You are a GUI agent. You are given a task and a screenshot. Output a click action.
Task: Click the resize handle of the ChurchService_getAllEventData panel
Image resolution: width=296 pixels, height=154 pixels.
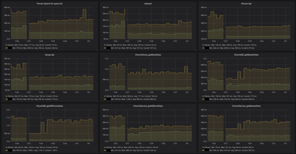[x=196, y=152]
